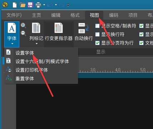
Task: Choose 设置字体 from the font menu
Action: (41, 53)
